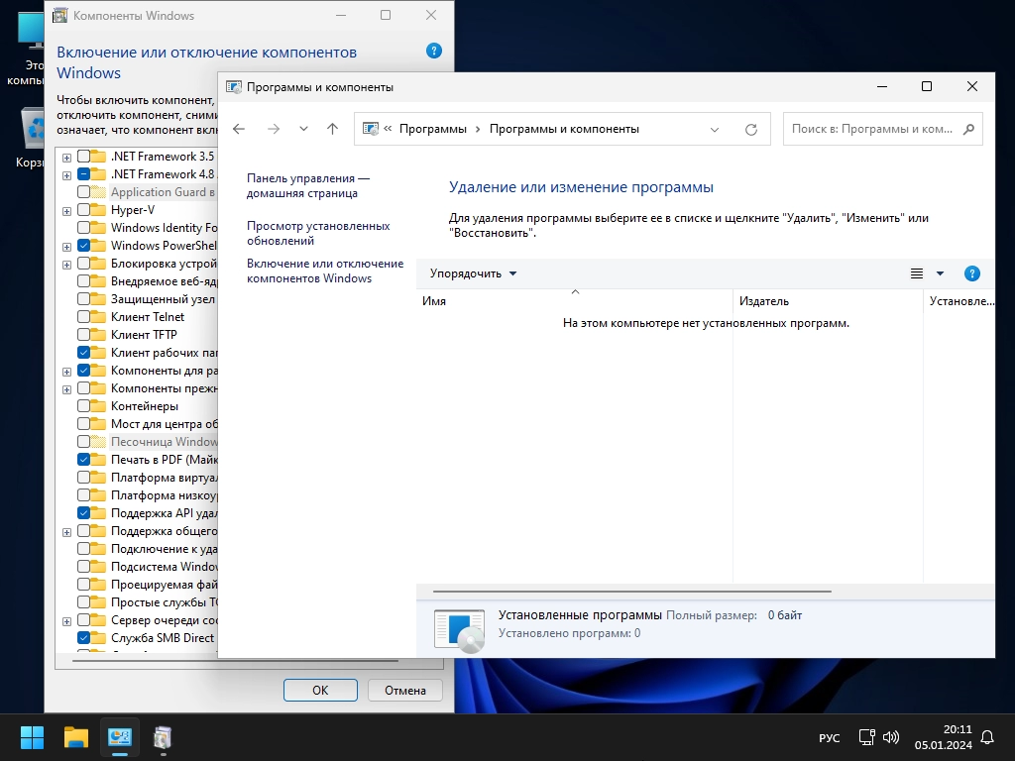This screenshot has height=761, width=1015.
Task: Sort by 'Издатель' column header
Action: 828,301
